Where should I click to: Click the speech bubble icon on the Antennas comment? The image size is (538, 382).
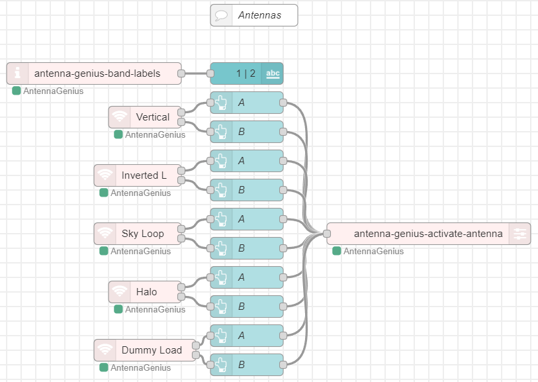point(221,15)
